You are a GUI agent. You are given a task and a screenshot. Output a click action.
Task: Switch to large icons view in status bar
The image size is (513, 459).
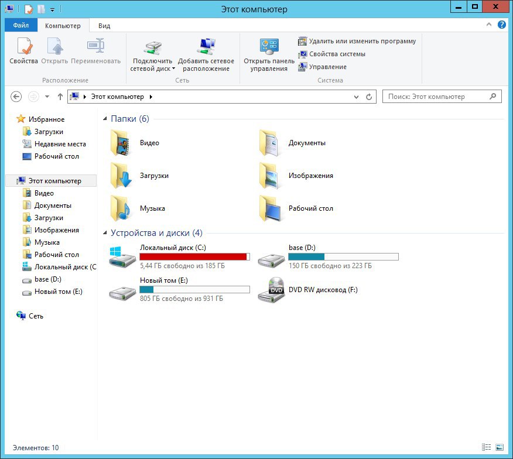[500, 447]
